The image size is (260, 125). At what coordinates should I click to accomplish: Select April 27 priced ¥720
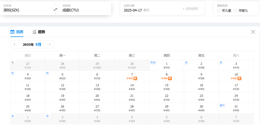[28, 66]
